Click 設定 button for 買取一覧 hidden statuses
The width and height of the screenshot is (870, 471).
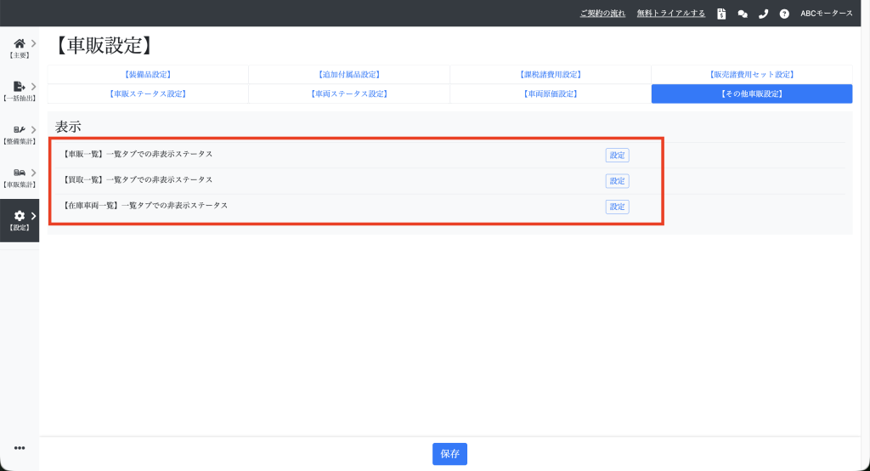pos(617,181)
